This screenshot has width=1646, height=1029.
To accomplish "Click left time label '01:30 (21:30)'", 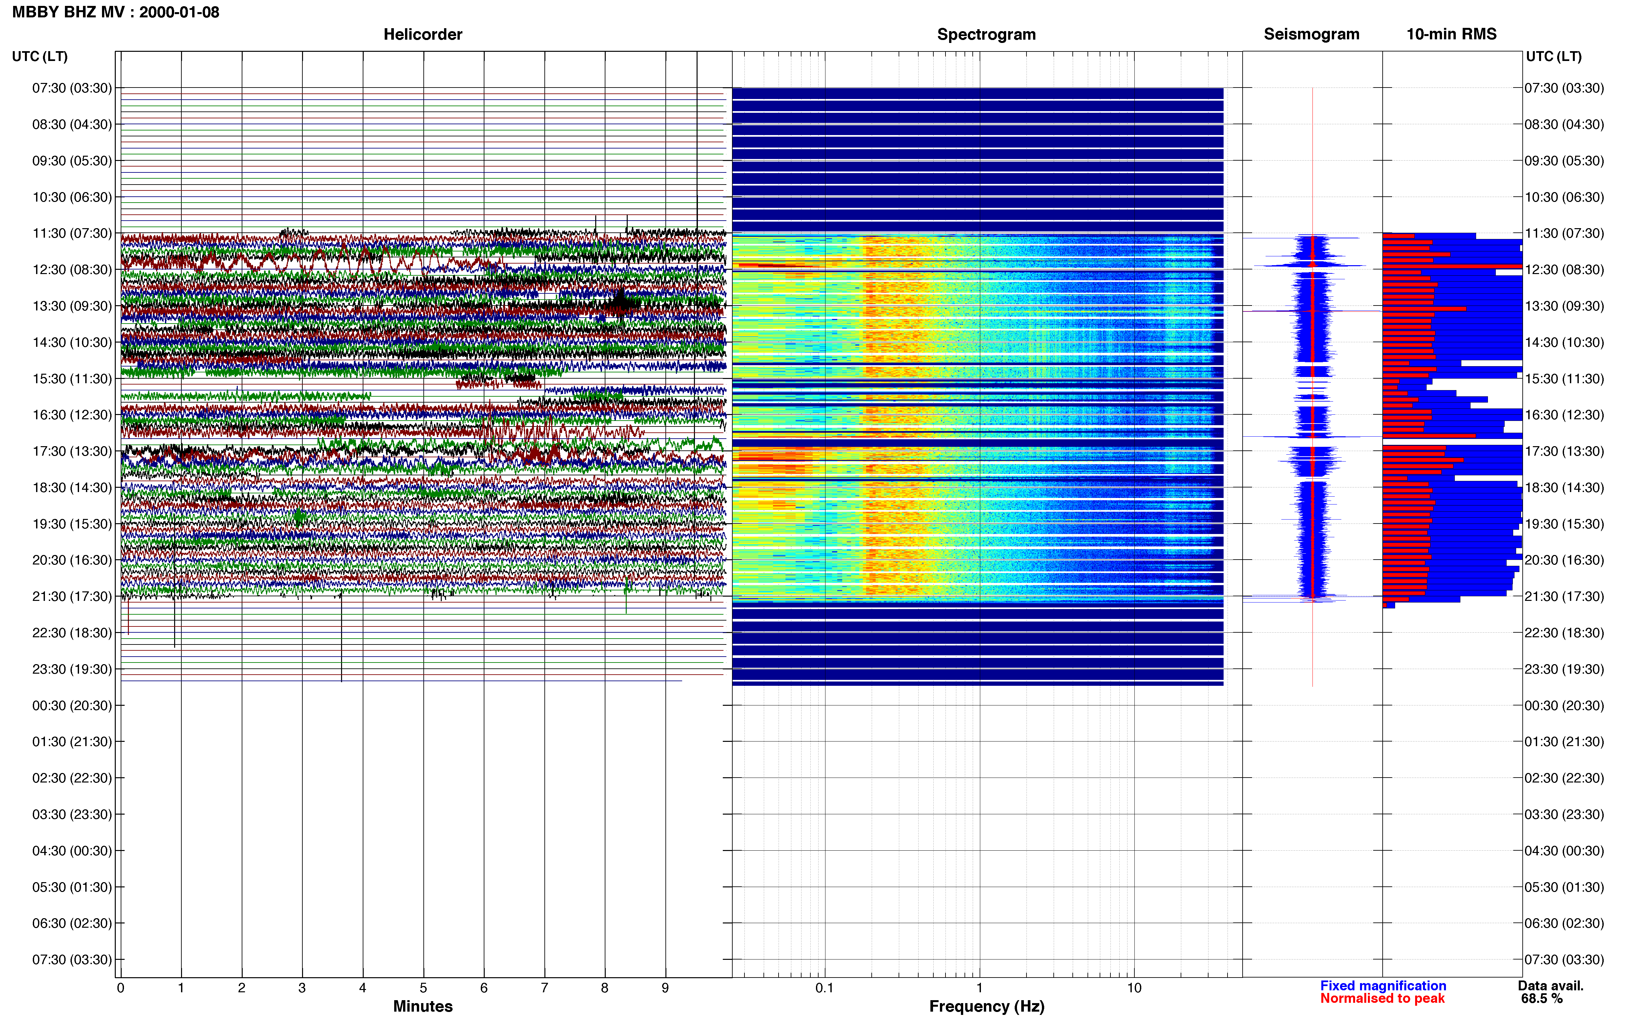I will (x=72, y=742).
